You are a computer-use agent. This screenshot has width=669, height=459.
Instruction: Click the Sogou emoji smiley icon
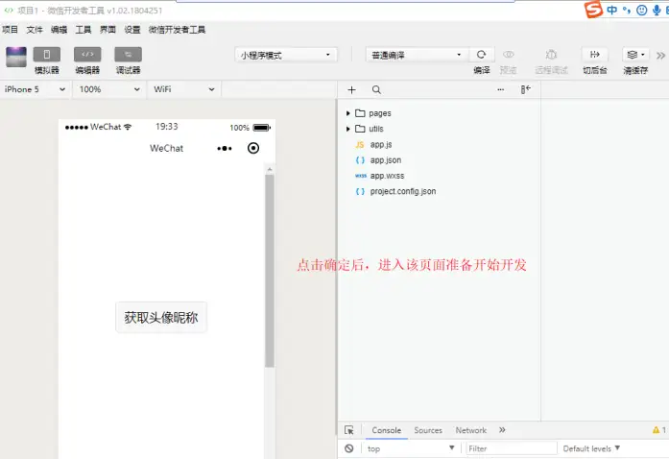[x=642, y=10]
